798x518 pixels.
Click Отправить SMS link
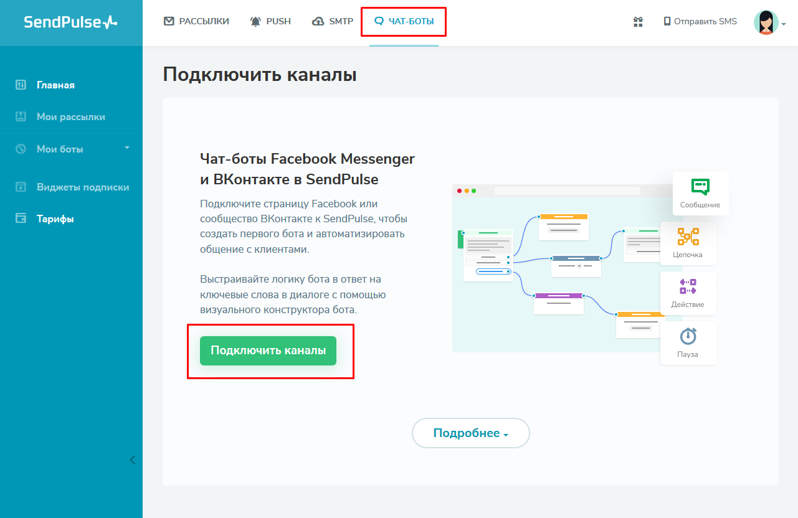pyautogui.click(x=700, y=21)
